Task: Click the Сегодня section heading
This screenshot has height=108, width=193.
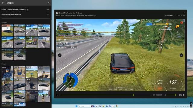Action: coord(4,22)
